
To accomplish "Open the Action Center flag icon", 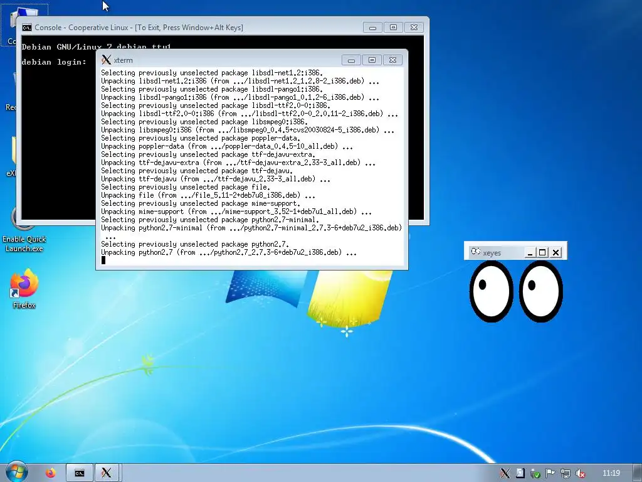I will (550, 473).
